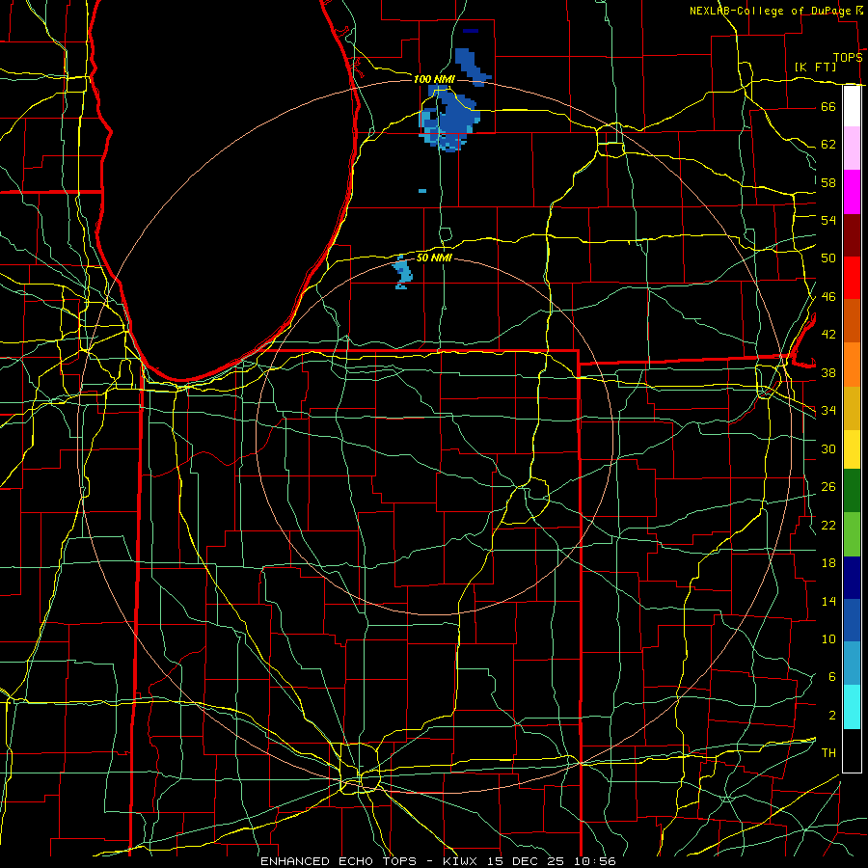Click the NEXLAB-College of DuPage label
The image size is (868, 868).
[x=771, y=11]
